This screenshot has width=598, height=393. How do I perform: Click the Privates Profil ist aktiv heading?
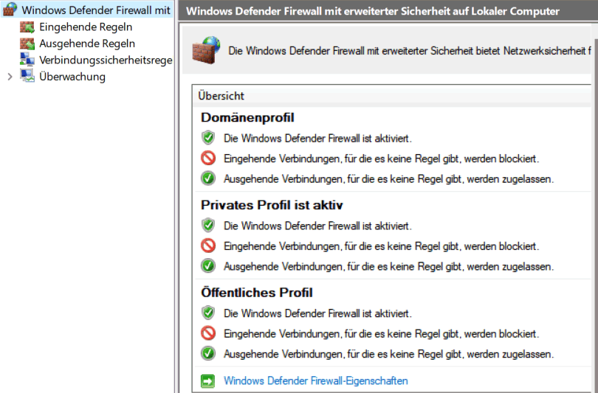pyautogui.click(x=272, y=205)
